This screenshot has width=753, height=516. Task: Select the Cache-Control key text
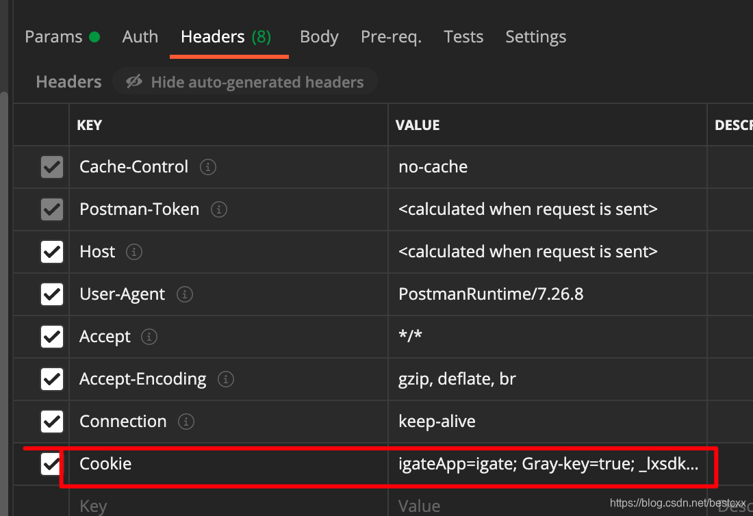[x=134, y=167]
